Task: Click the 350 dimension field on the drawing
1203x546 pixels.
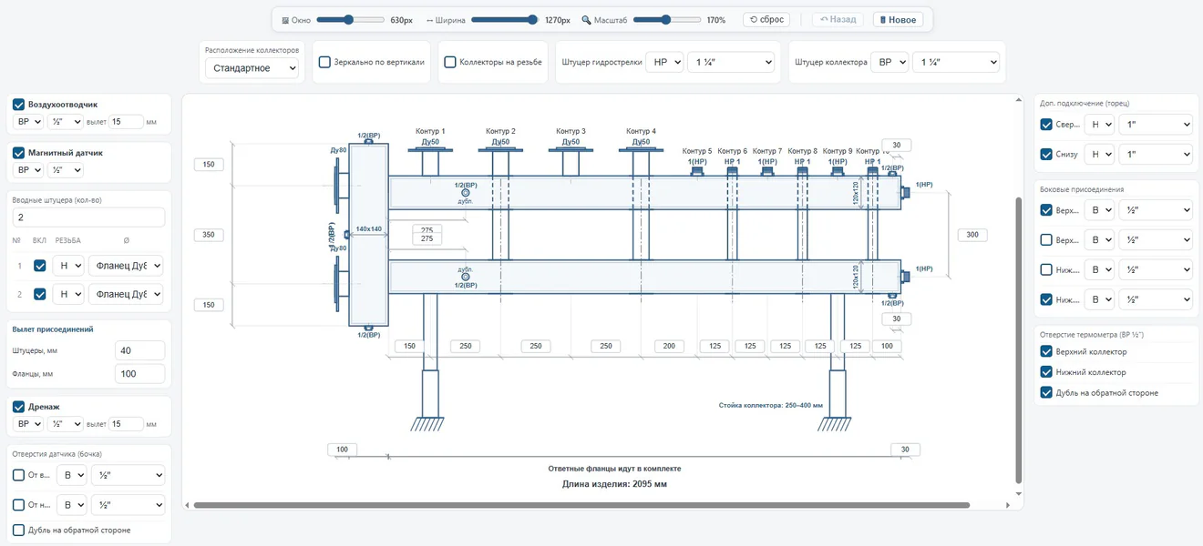Action: [209, 235]
